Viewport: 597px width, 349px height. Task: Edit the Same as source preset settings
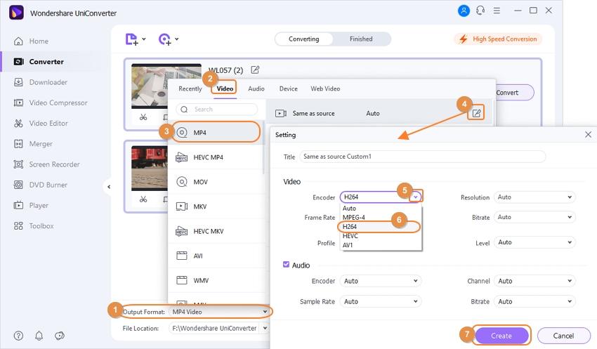[x=476, y=113]
